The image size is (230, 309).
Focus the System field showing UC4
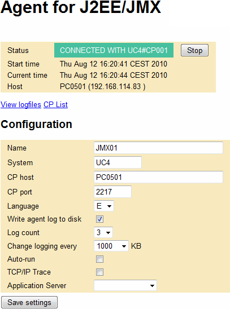[x=118, y=162]
